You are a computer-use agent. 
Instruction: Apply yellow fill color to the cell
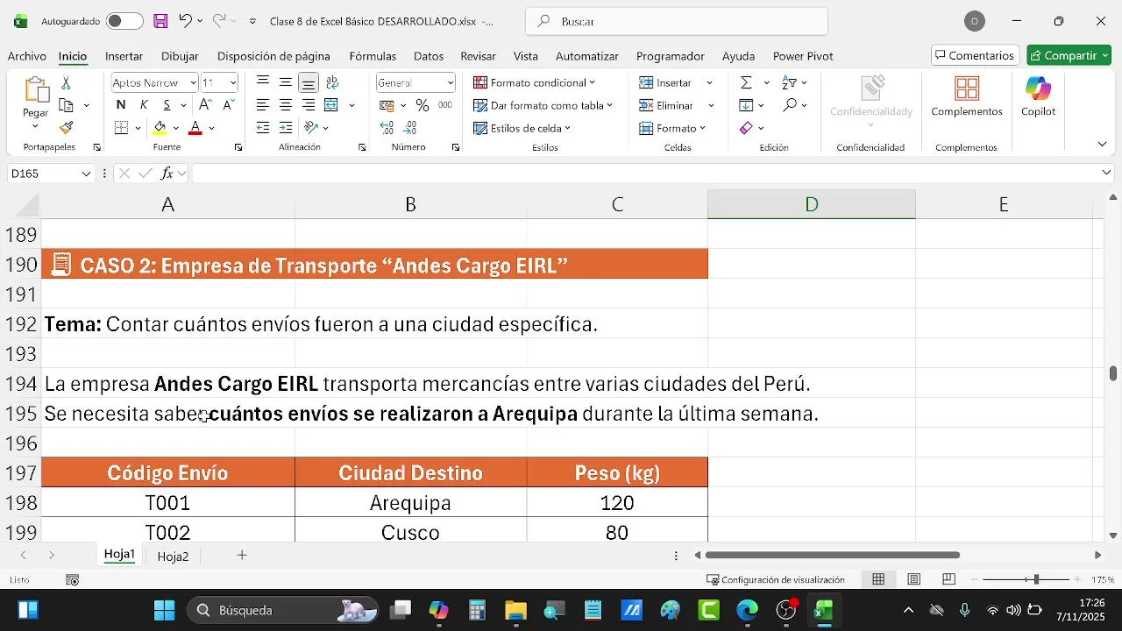[x=160, y=128]
